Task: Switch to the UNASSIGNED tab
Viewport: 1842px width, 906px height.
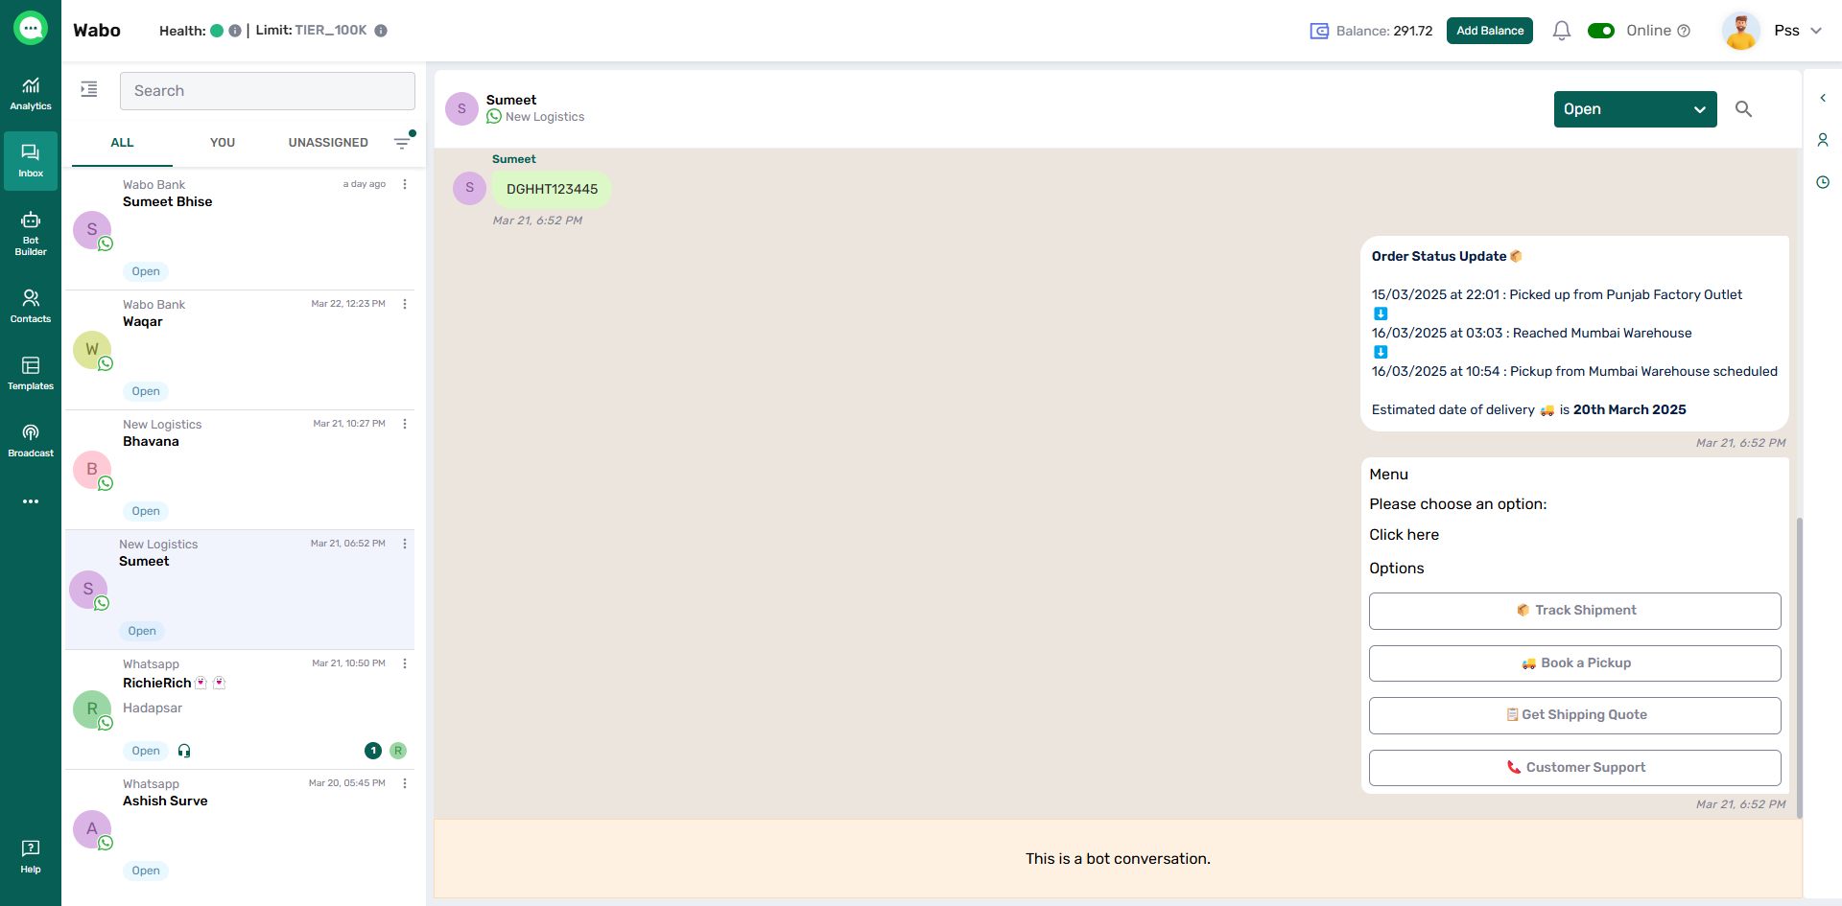Action: point(328,143)
